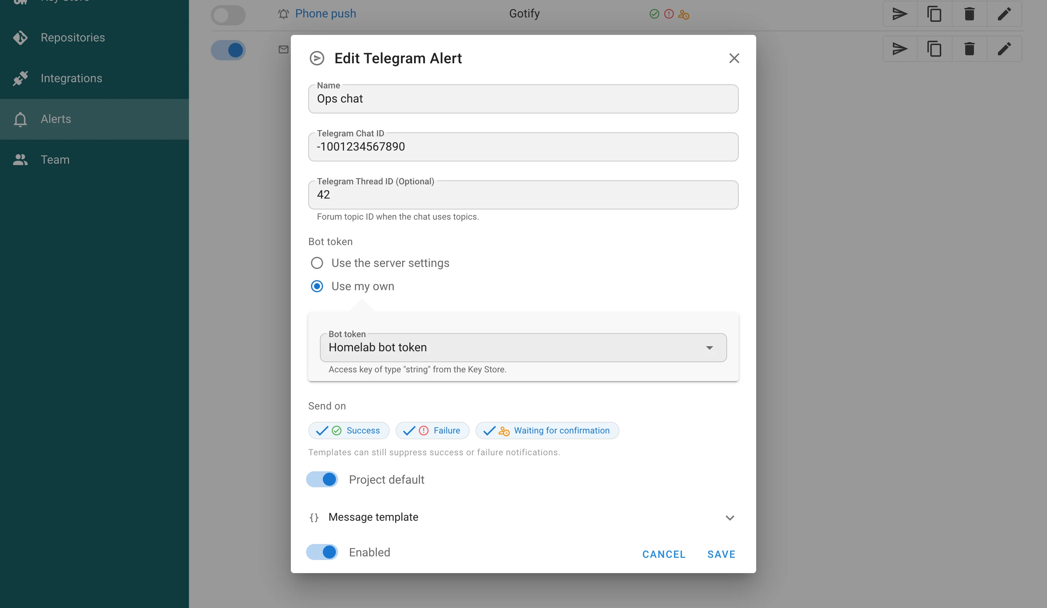Toggle the Enabled switch
Screen dimensions: 1047x608
[322, 552]
